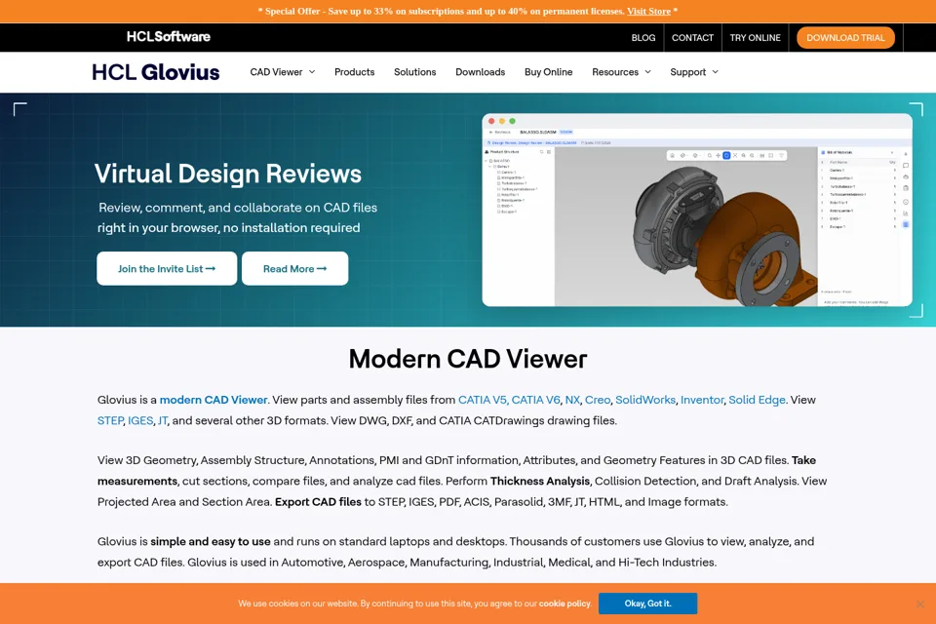The height and width of the screenshot is (624, 936).
Task: Expand the CAD Viewer dropdown menu
Action: pyautogui.click(x=283, y=72)
